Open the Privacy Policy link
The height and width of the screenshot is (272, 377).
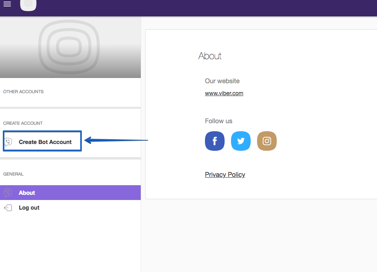point(225,175)
